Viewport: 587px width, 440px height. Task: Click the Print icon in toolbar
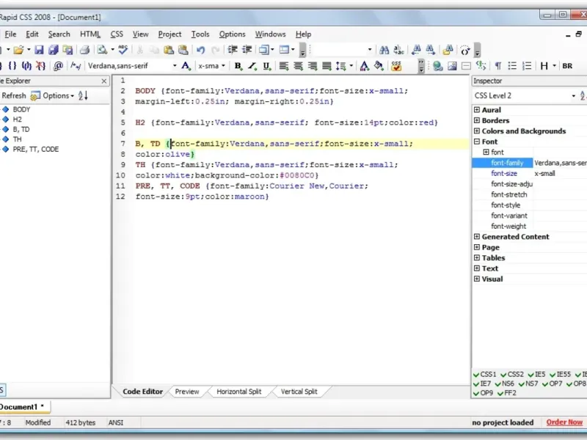[84, 50]
